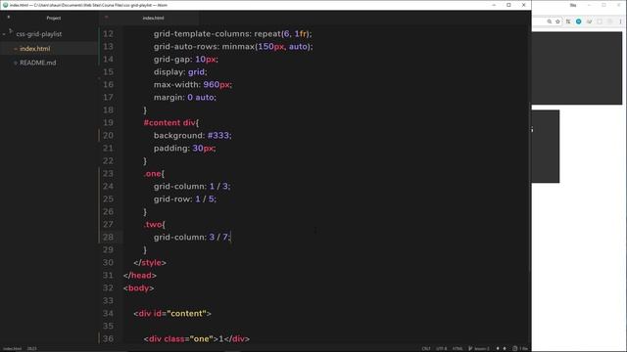Image resolution: width=627 pixels, height=352 pixels.
Task: Click line number 12 in the gutter
Action: pos(108,34)
